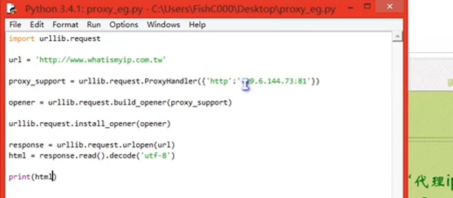Open the Format menu
The image size is (453, 198).
(65, 25)
